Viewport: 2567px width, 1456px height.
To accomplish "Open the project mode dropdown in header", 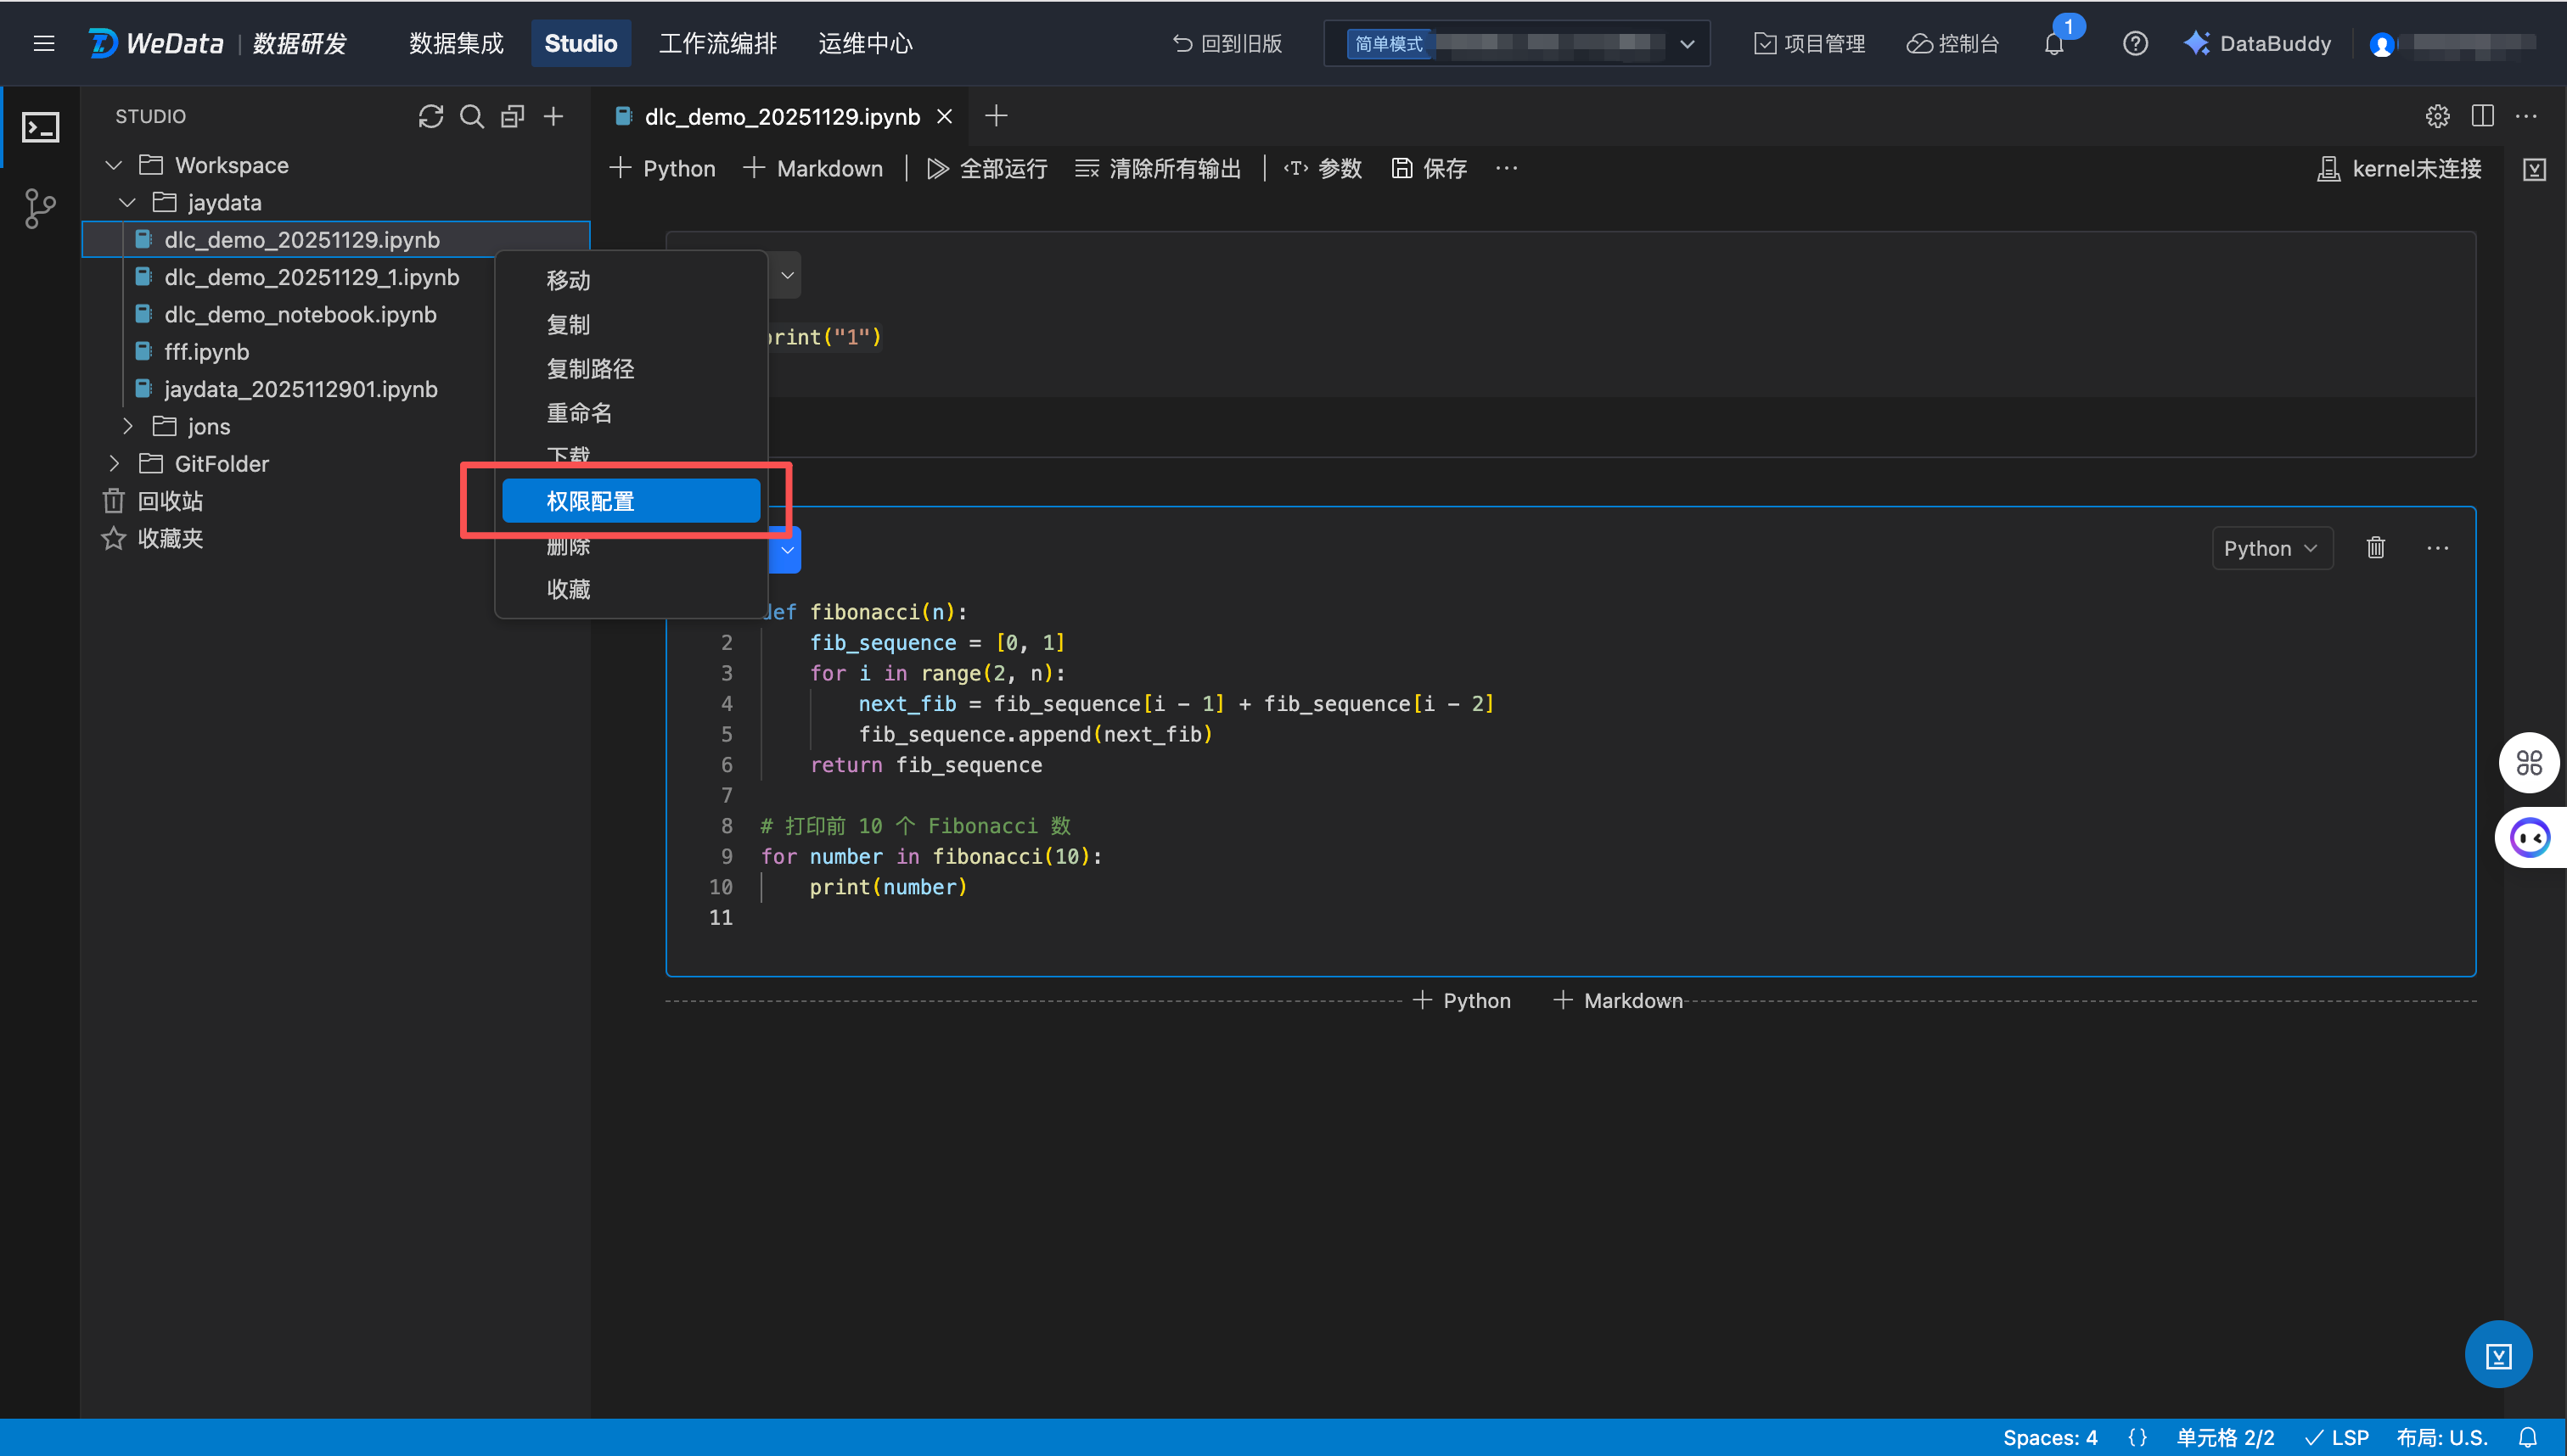I will coord(1687,44).
